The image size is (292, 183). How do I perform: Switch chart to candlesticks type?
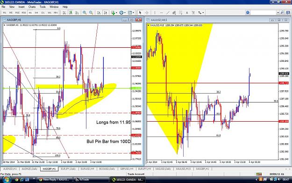(71, 13)
